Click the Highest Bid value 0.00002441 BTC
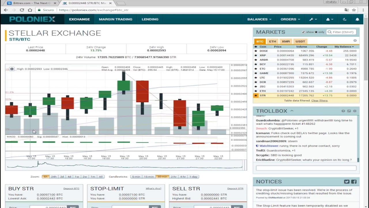 214,198
